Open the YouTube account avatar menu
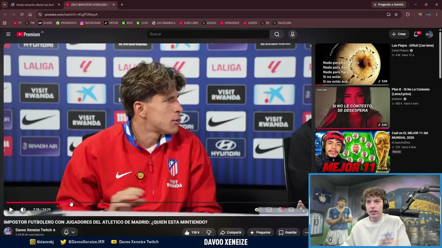Screen dimensions: 442x248 pos(429,34)
